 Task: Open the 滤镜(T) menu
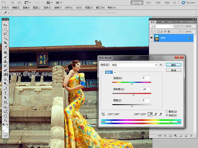(x=58, y=7)
